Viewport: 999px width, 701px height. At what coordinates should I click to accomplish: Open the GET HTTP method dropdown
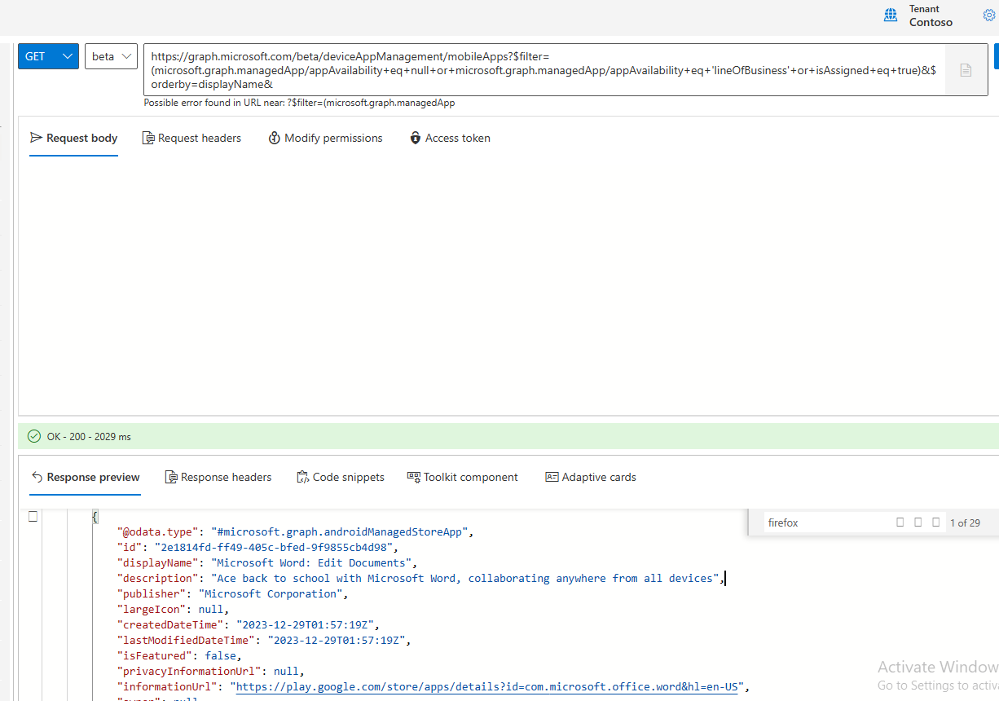pos(48,56)
